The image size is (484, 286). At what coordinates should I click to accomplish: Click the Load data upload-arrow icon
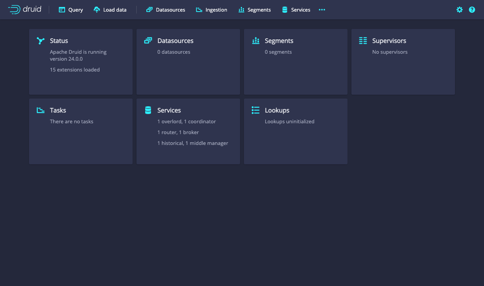click(96, 9)
